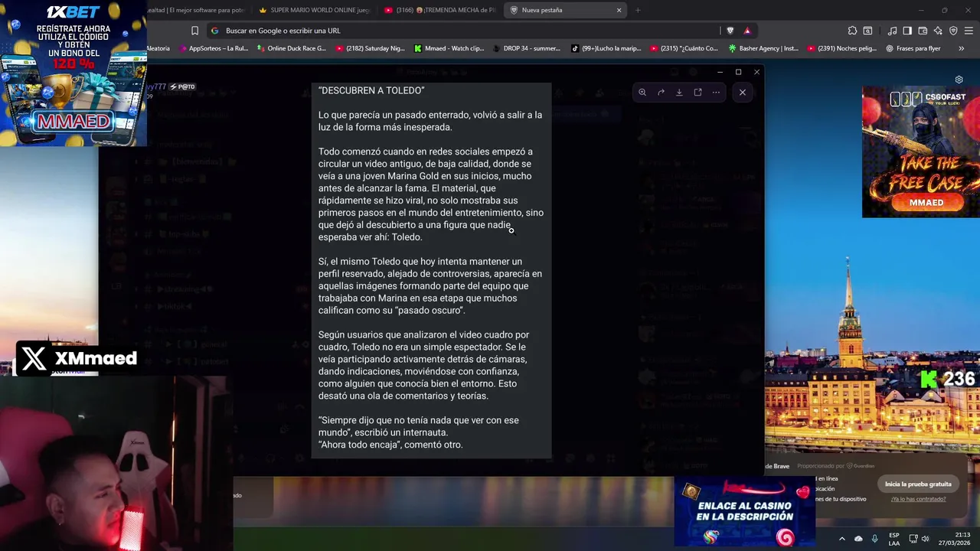980x551 pixels.
Task: Open the three-dot more options menu
Action: point(716,92)
